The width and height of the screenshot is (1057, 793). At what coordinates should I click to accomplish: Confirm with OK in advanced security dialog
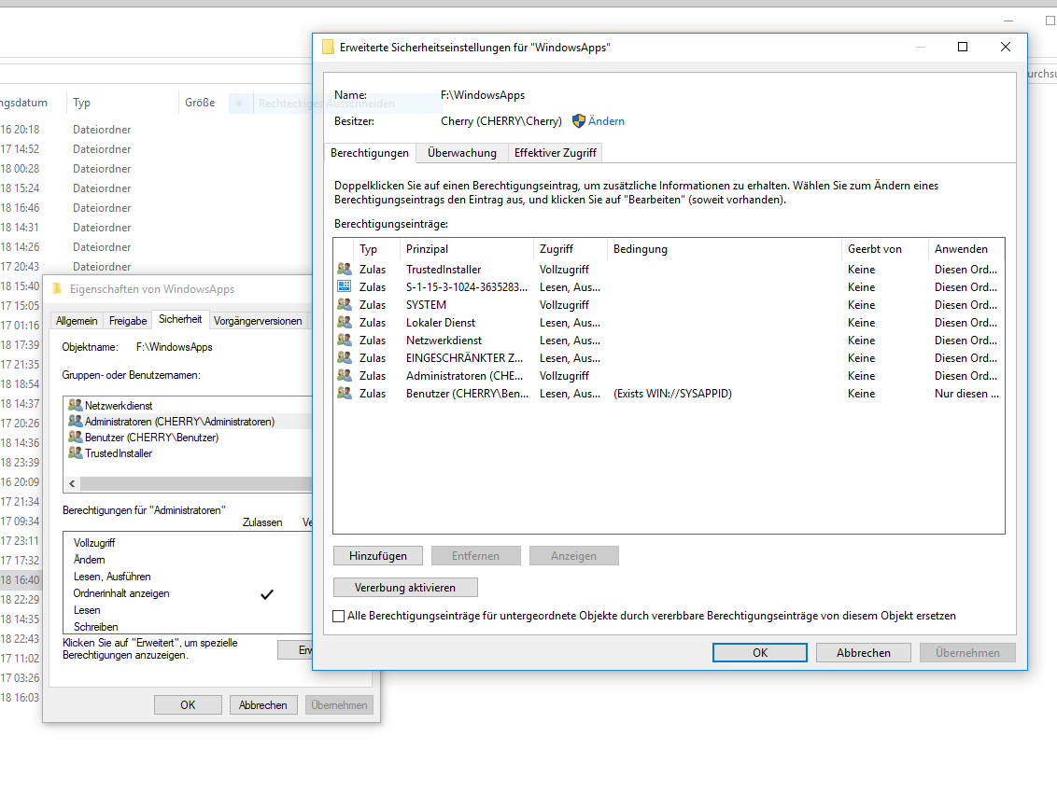pos(760,653)
